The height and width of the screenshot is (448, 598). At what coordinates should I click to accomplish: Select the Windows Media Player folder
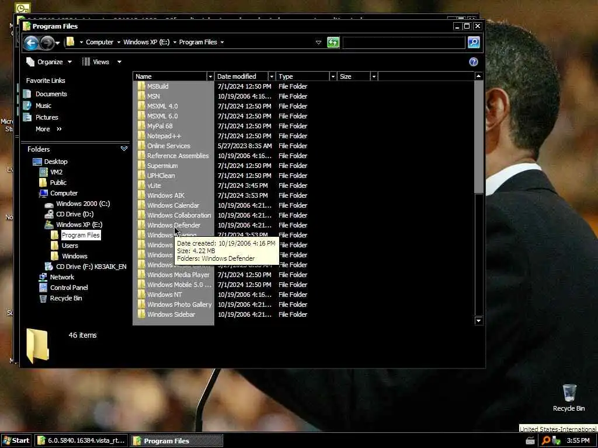click(x=178, y=275)
